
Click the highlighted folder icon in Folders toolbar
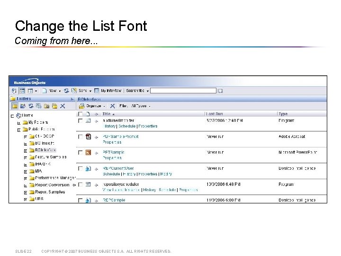15,106
